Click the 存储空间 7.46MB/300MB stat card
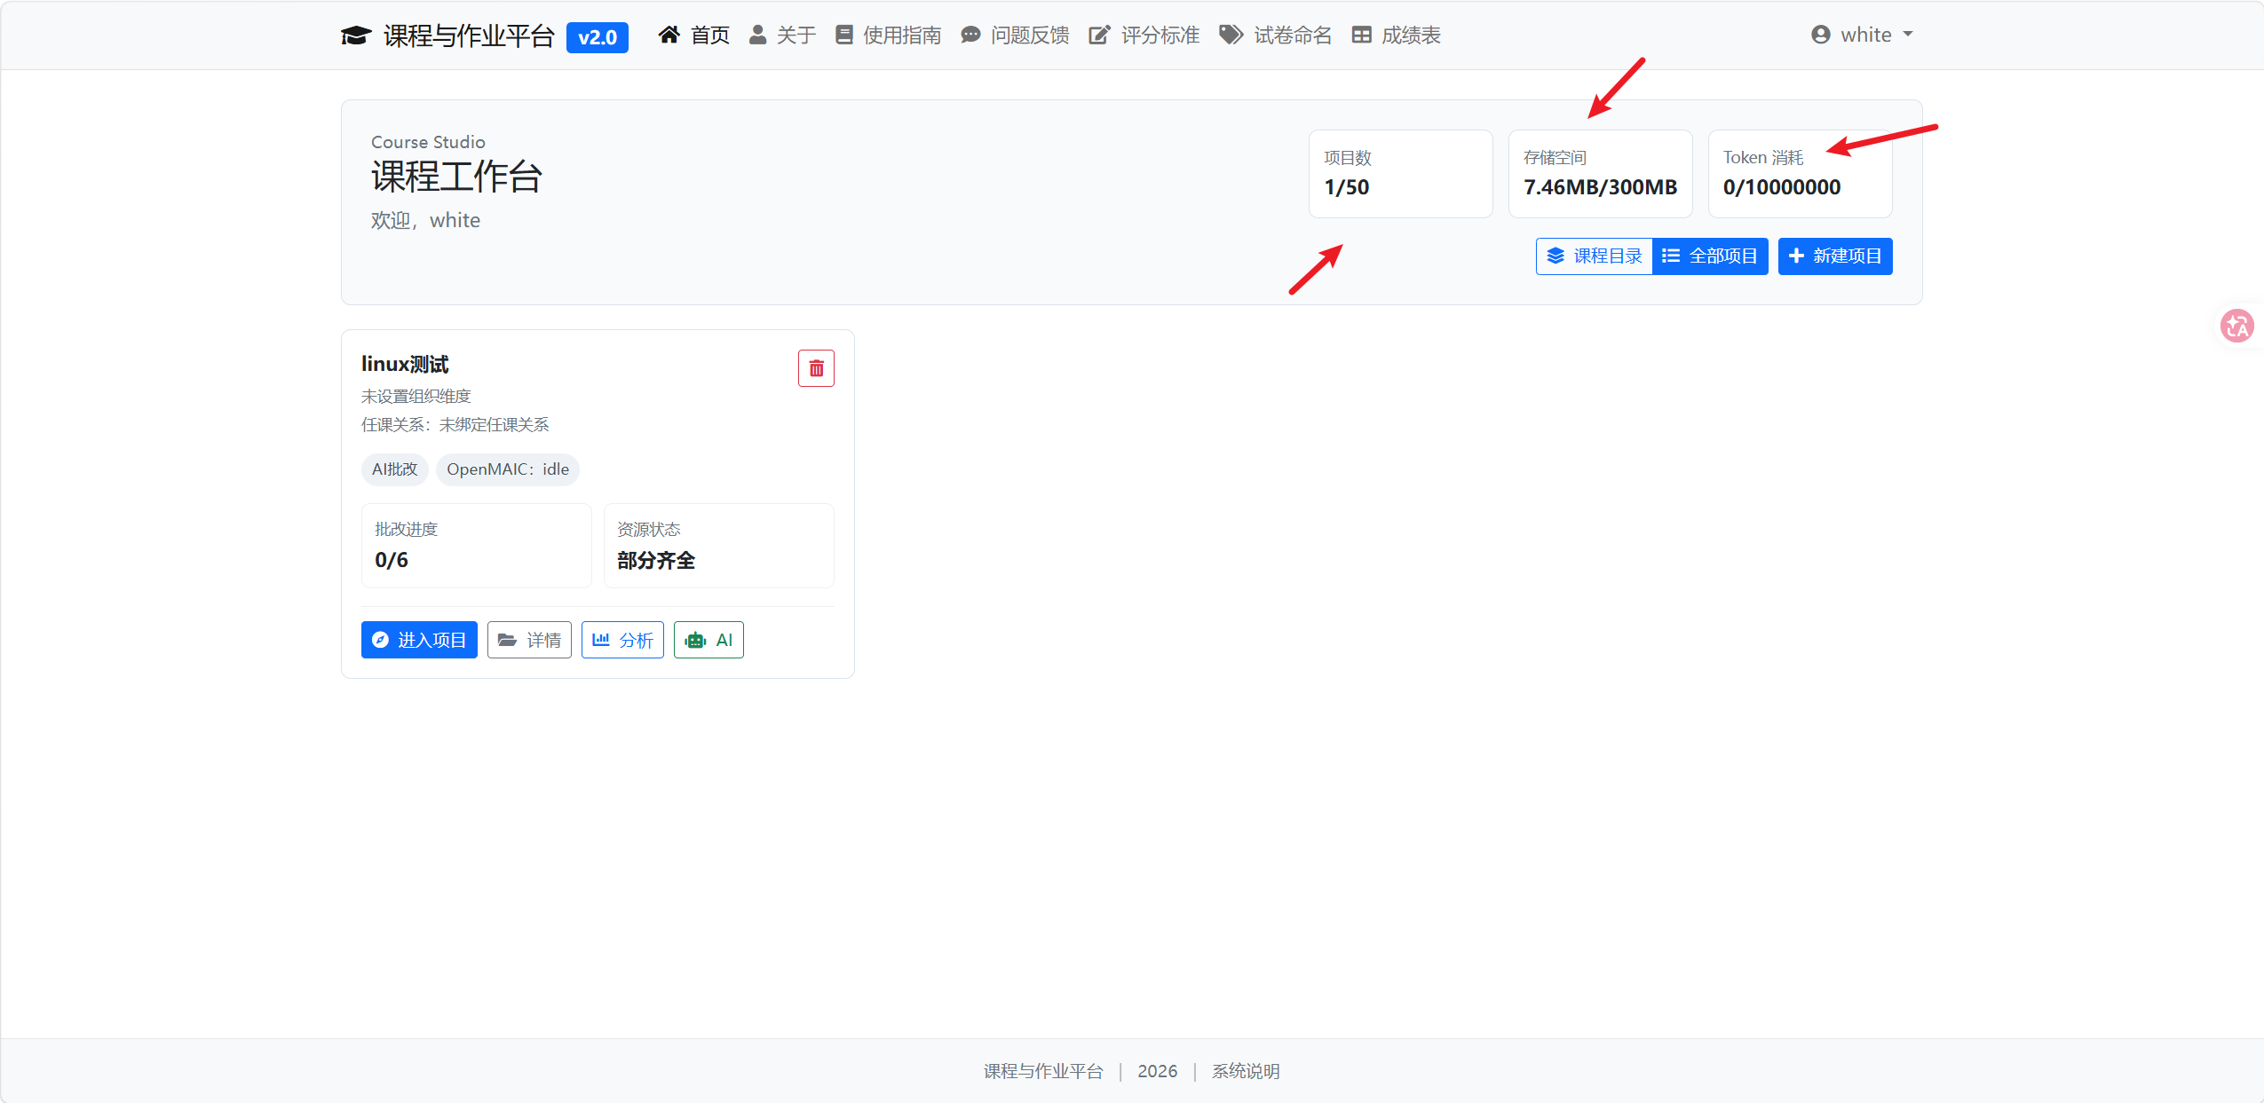Image resolution: width=2264 pixels, height=1103 pixels. pyautogui.click(x=1601, y=174)
